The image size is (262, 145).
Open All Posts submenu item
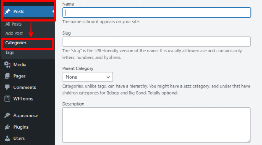point(13,24)
